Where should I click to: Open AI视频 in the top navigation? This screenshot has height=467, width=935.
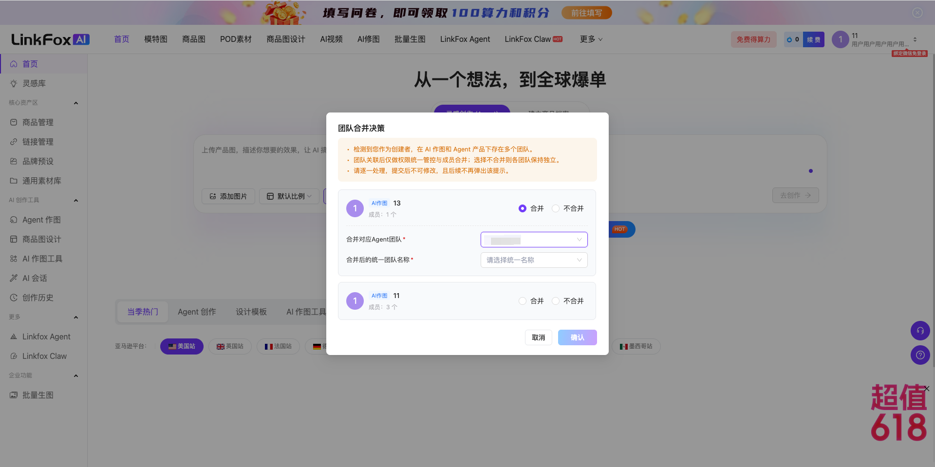(331, 39)
